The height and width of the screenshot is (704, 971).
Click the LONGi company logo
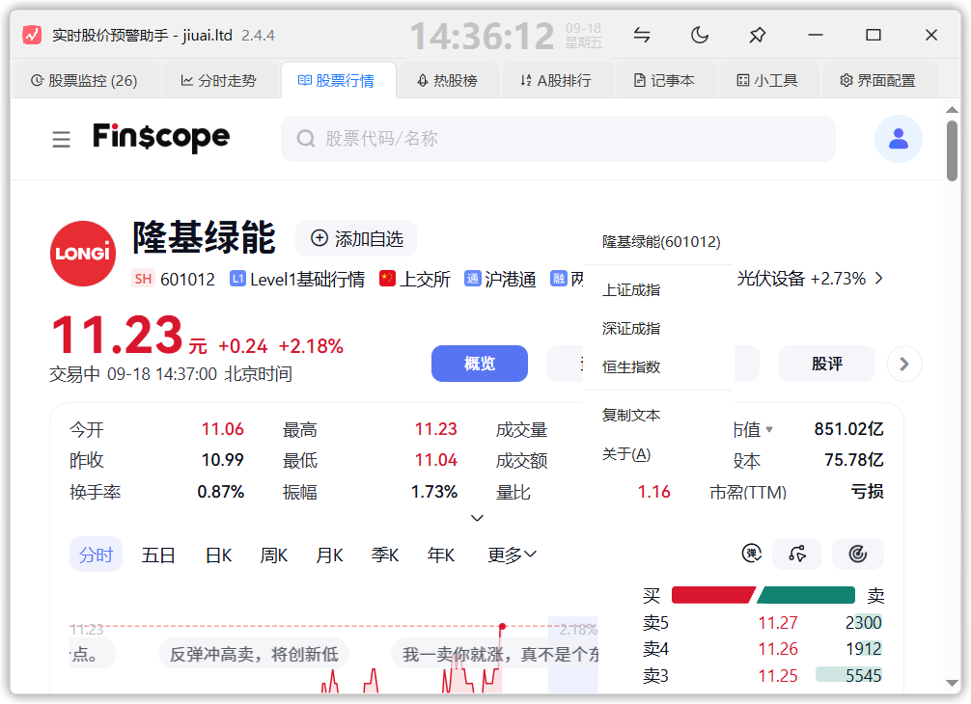click(83, 254)
